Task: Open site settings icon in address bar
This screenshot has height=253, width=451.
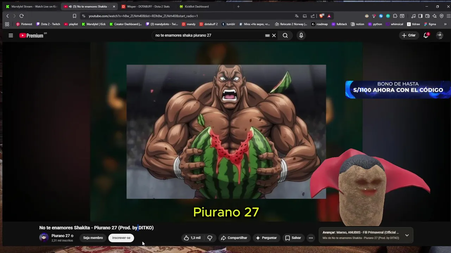Action: (x=84, y=16)
